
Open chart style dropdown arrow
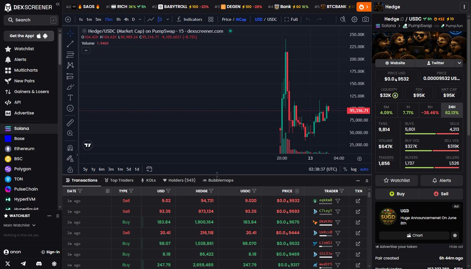[x=168, y=19]
